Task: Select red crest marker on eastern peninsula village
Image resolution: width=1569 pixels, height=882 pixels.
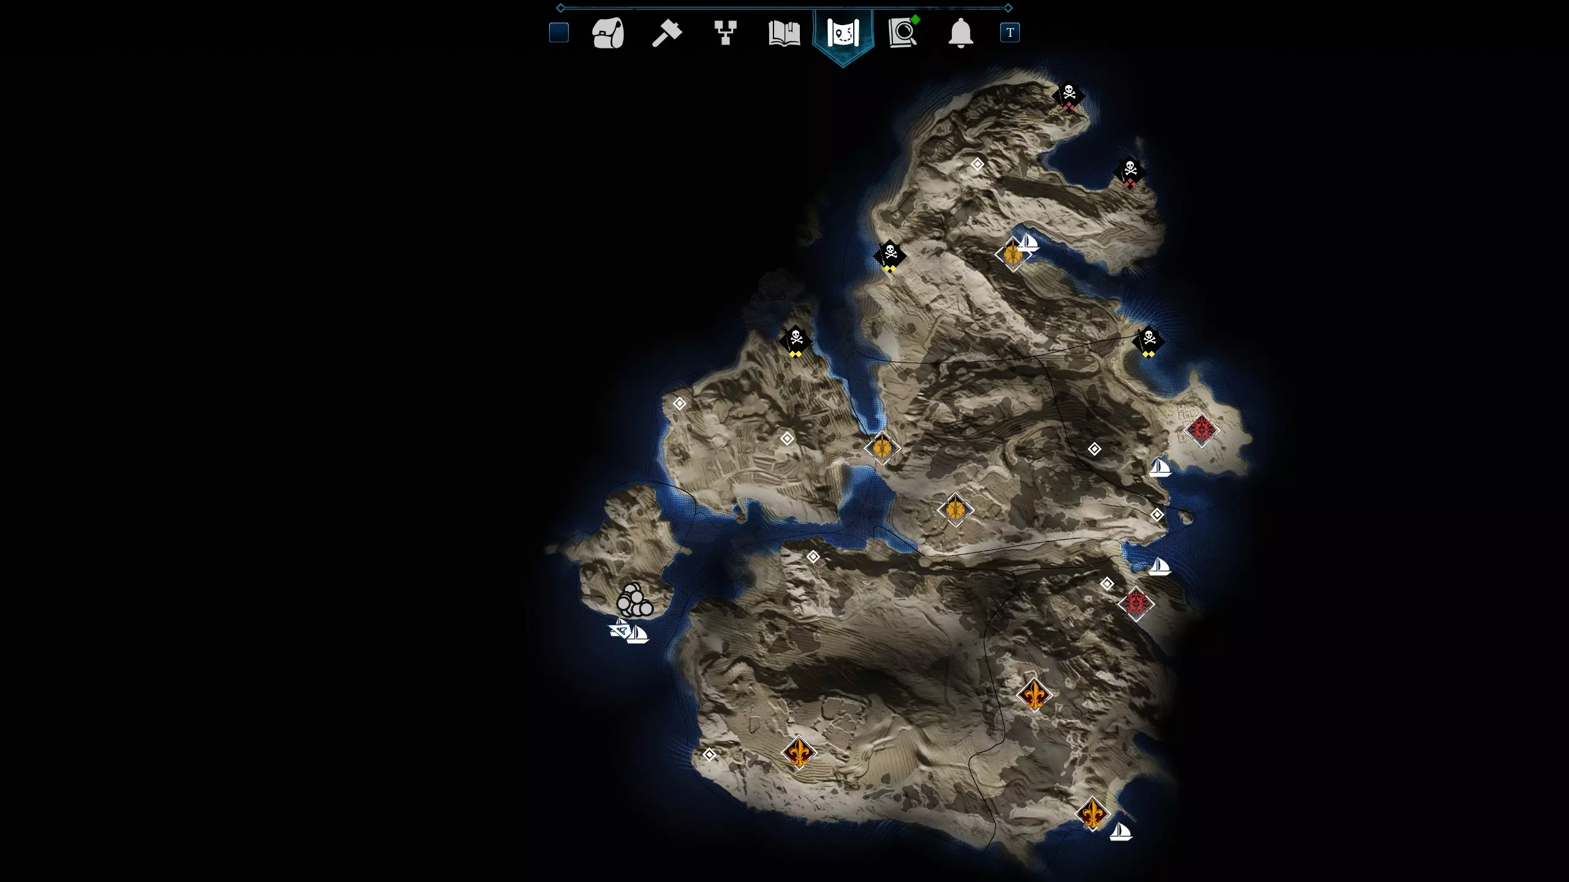Action: [1201, 429]
